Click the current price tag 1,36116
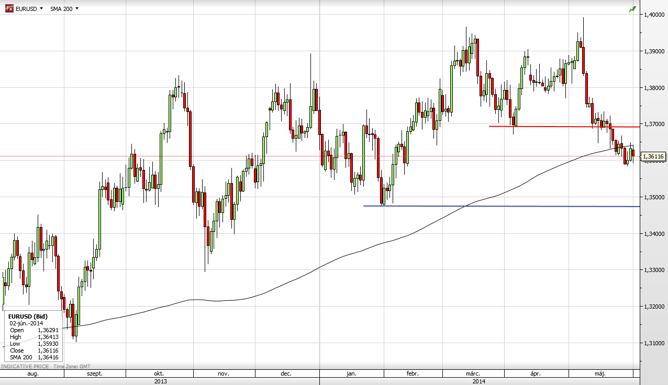Image resolution: width=668 pixels, height=385 pixels. click(653, 156)
